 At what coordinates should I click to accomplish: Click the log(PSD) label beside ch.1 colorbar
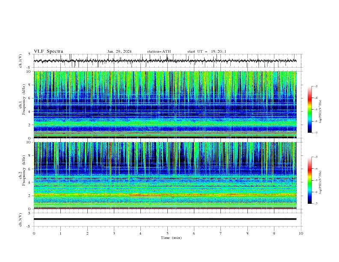[x=320, y=112]
